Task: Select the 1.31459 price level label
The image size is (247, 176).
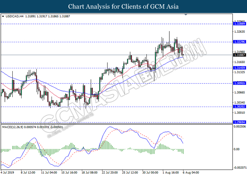Action: pyautogui.click(x=239, y=68)
